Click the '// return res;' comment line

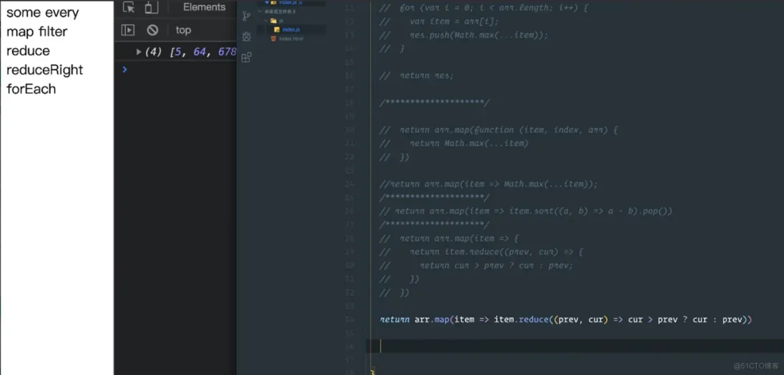pos(416,75)
